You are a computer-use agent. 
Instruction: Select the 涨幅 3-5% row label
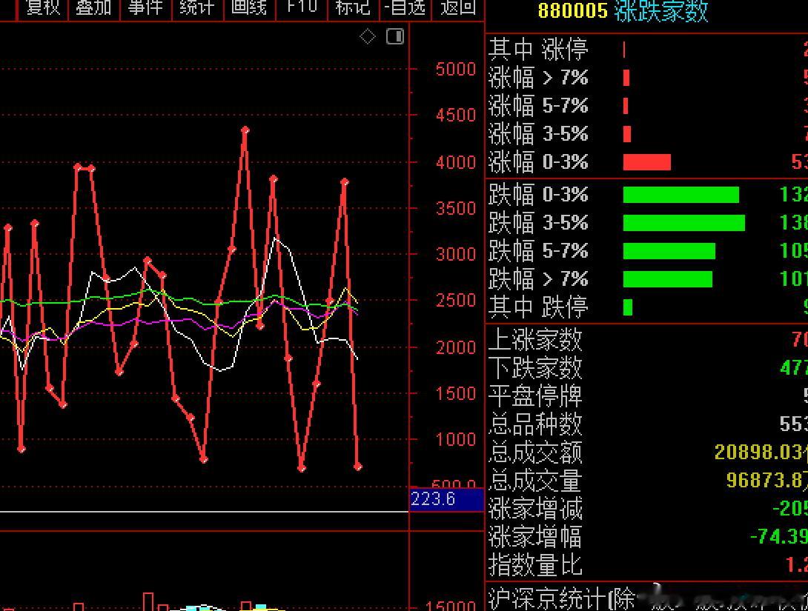pyautogui.click(x=538, y=134)
